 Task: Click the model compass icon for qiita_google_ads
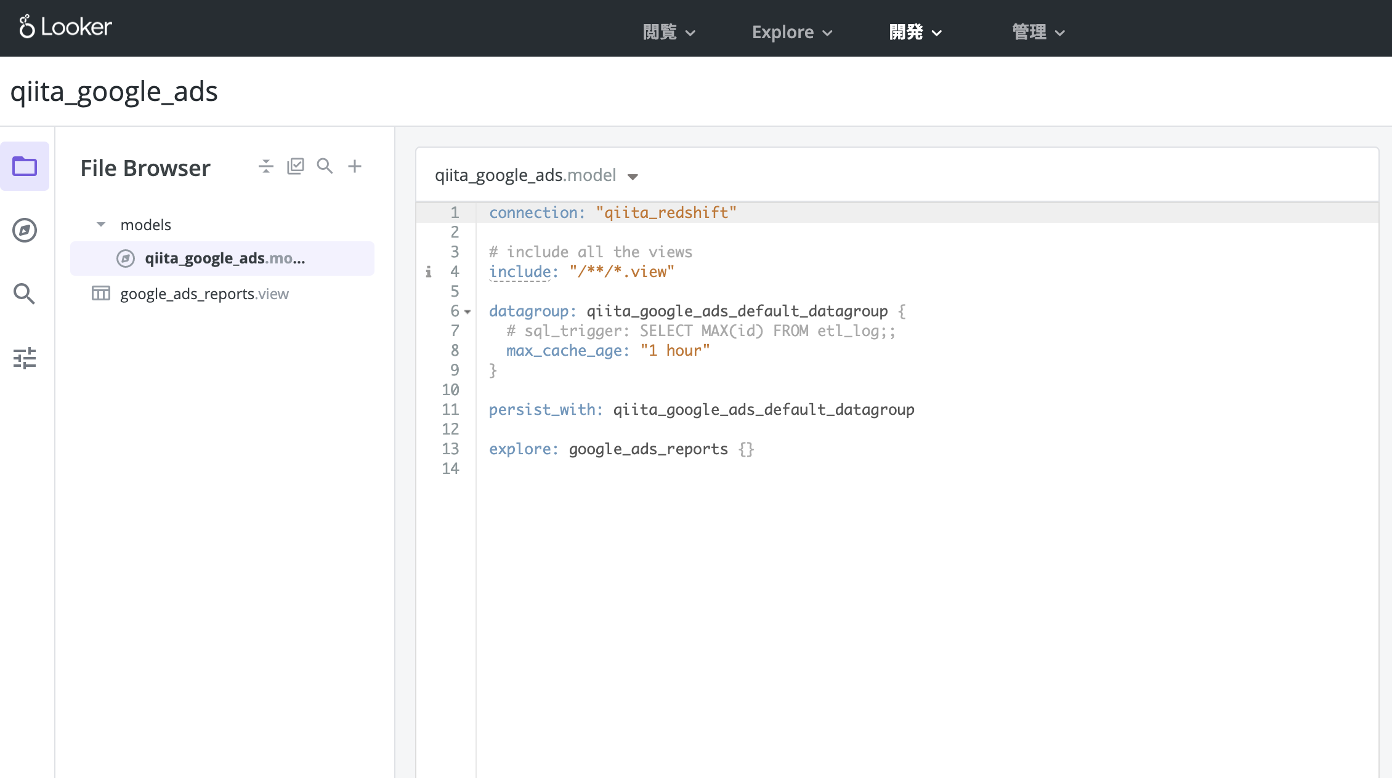pos(126,259)
